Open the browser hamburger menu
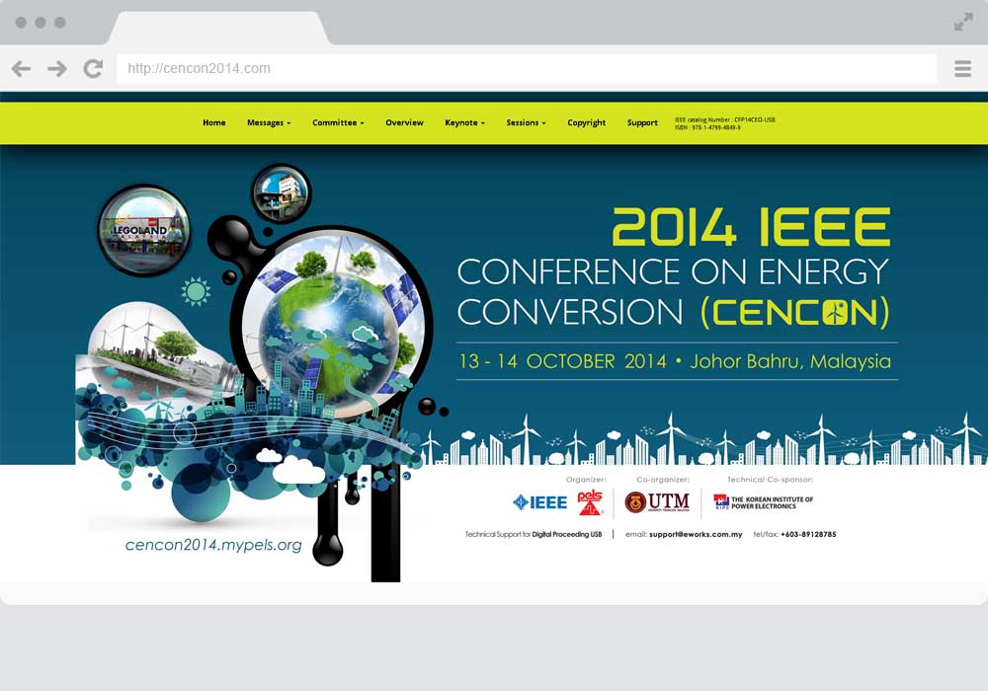 [x=962, y=68]
